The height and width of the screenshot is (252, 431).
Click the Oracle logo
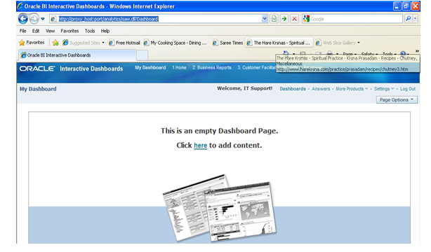click(37, 69)
